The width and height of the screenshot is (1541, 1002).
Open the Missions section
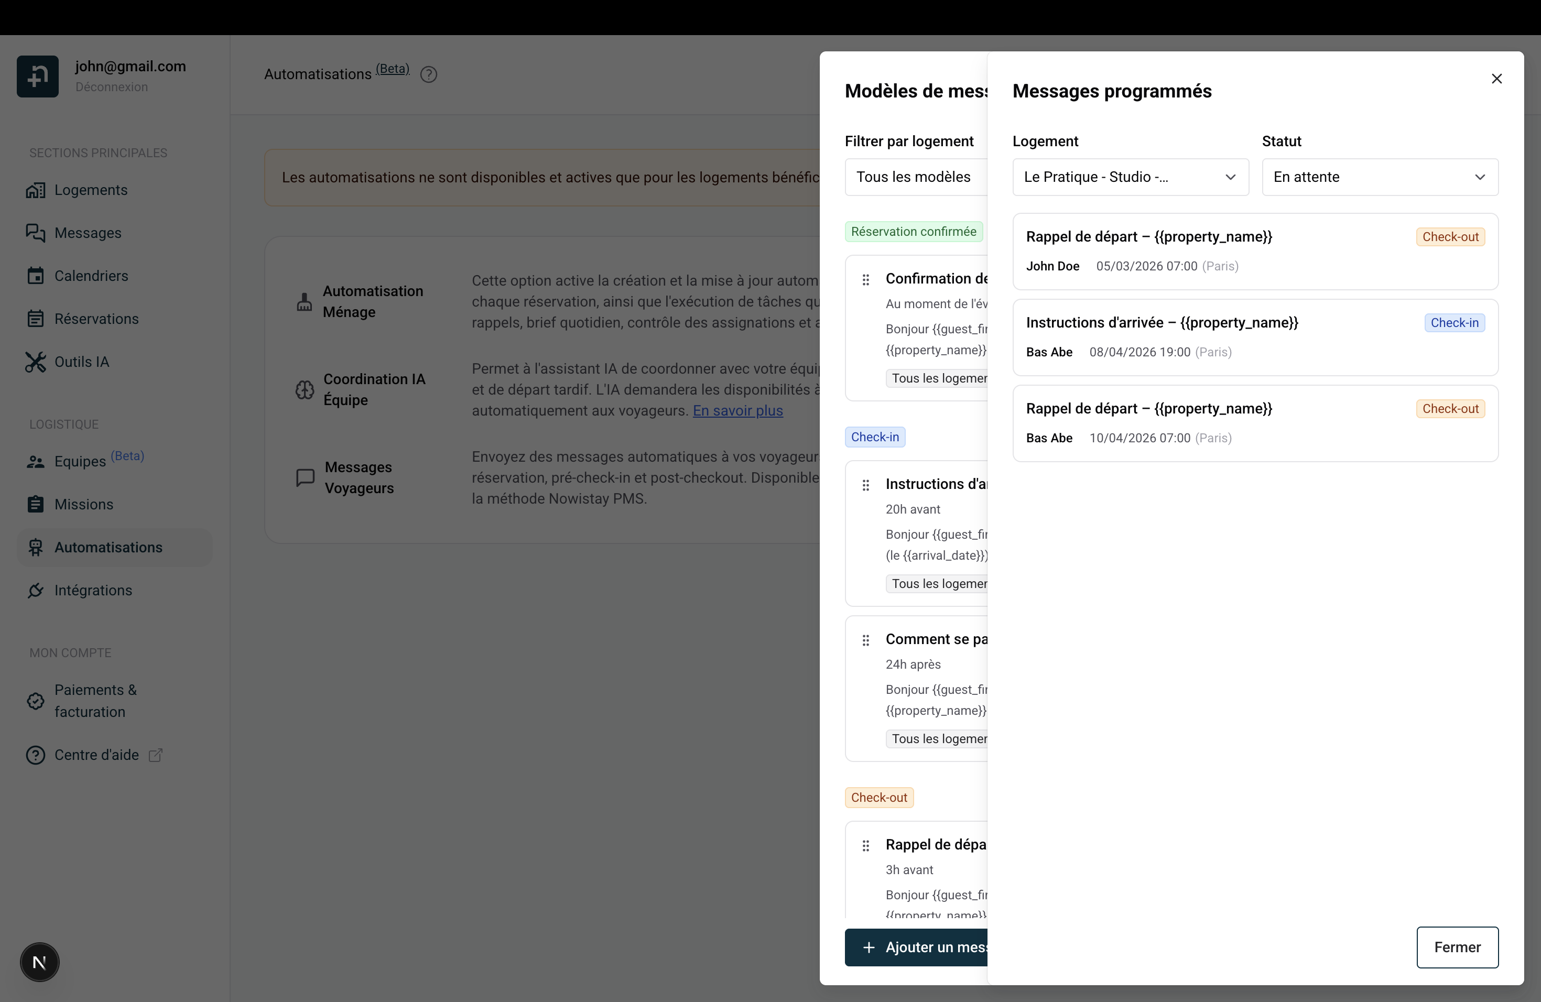(x=83, y=504)
